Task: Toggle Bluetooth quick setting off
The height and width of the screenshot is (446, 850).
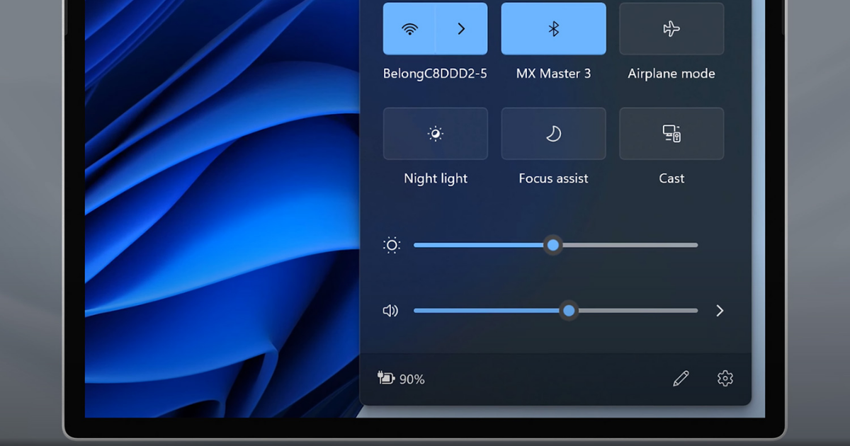Action: (553, 29)
